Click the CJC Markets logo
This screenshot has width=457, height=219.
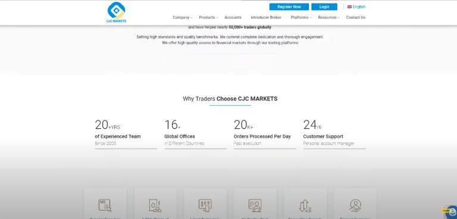(x=116, y=12)
